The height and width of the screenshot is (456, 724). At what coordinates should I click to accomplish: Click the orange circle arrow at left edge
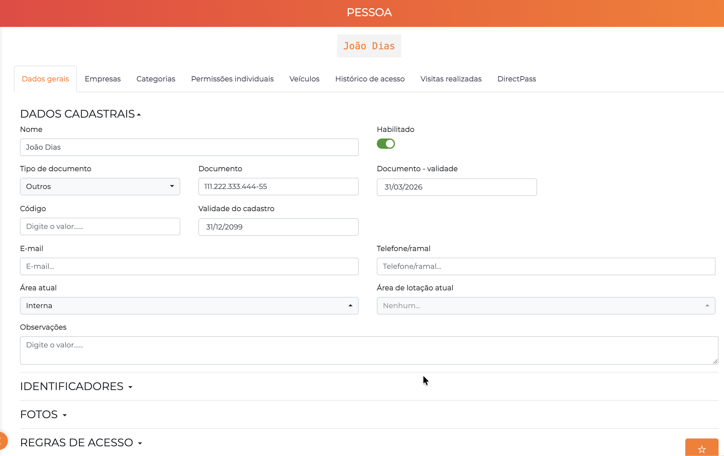[3, 441]
